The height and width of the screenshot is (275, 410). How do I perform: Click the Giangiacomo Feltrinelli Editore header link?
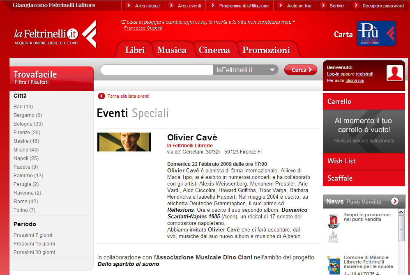pos(54,5)
